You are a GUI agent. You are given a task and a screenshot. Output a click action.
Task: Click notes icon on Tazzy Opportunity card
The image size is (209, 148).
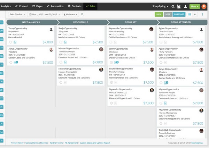(x=15, y=42)
